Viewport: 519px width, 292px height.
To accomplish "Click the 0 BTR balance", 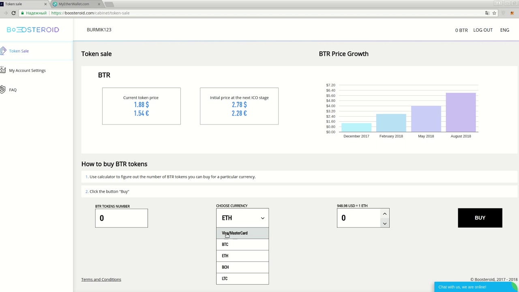I will pyautogui.click(x=461, y=30).
